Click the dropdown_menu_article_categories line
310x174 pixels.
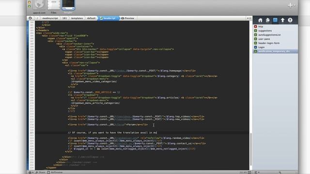pyautogui.click(x=95, y=103)
